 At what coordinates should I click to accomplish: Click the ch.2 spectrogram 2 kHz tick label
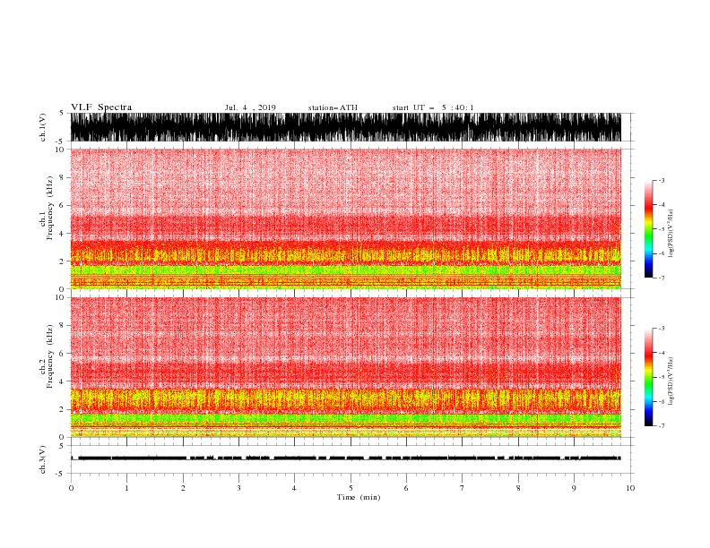pyautogui.click(x=62, y=409)
